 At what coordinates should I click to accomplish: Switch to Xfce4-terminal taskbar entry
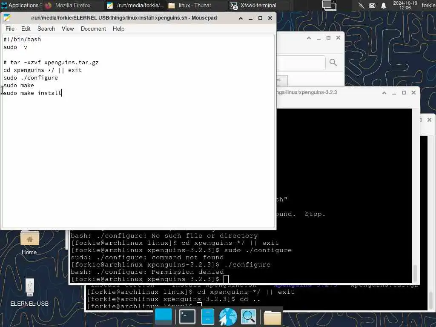258,5
